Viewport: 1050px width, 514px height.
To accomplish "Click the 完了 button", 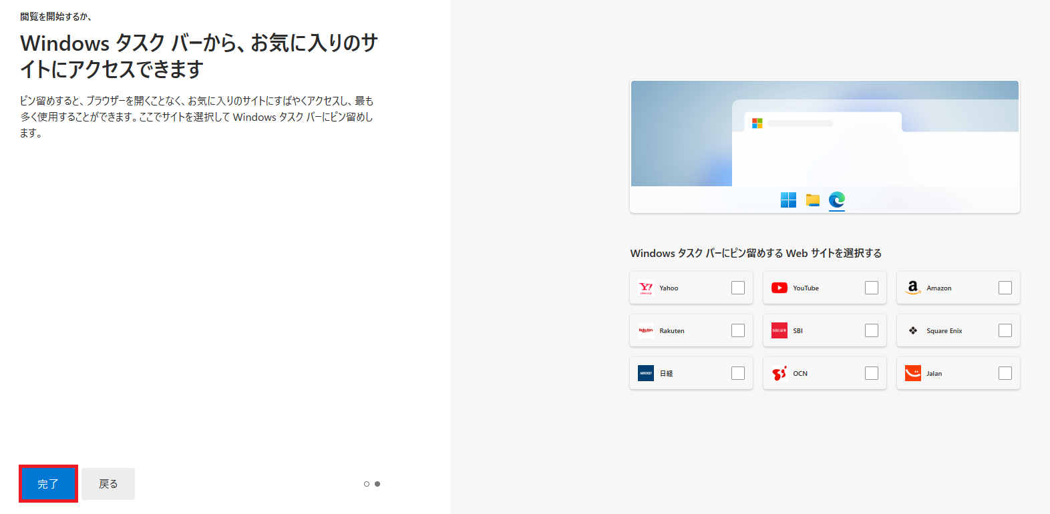I will click(48, 484).
